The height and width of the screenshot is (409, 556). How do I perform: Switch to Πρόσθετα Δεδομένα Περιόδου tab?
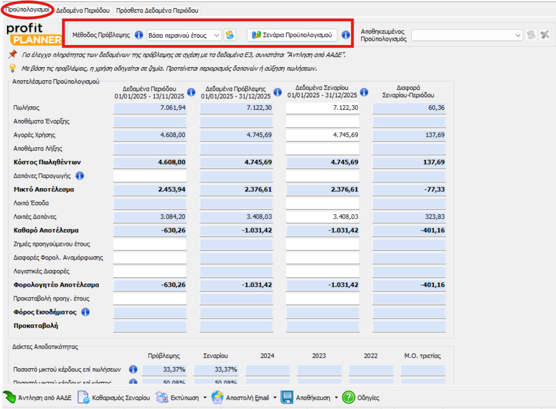157,10
